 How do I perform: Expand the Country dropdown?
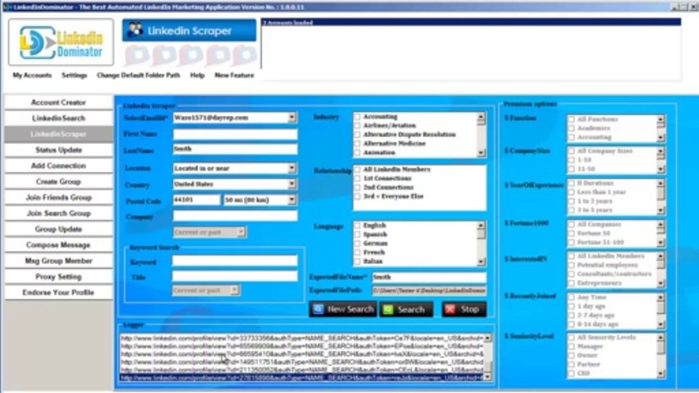coord(292,184)
